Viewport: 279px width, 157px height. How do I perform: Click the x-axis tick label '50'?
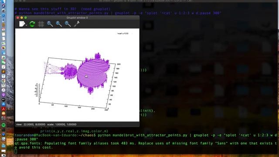click(x=52, y=105)
